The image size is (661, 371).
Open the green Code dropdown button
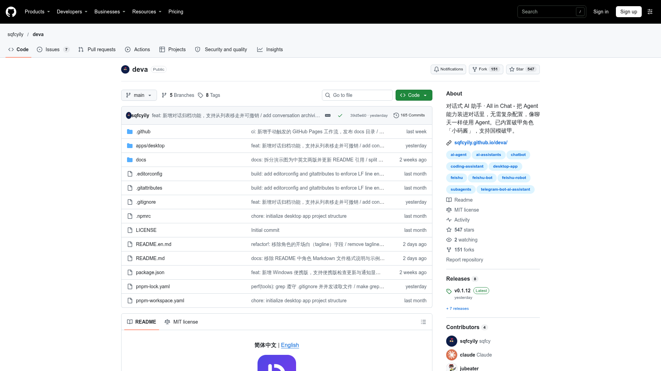414,95
